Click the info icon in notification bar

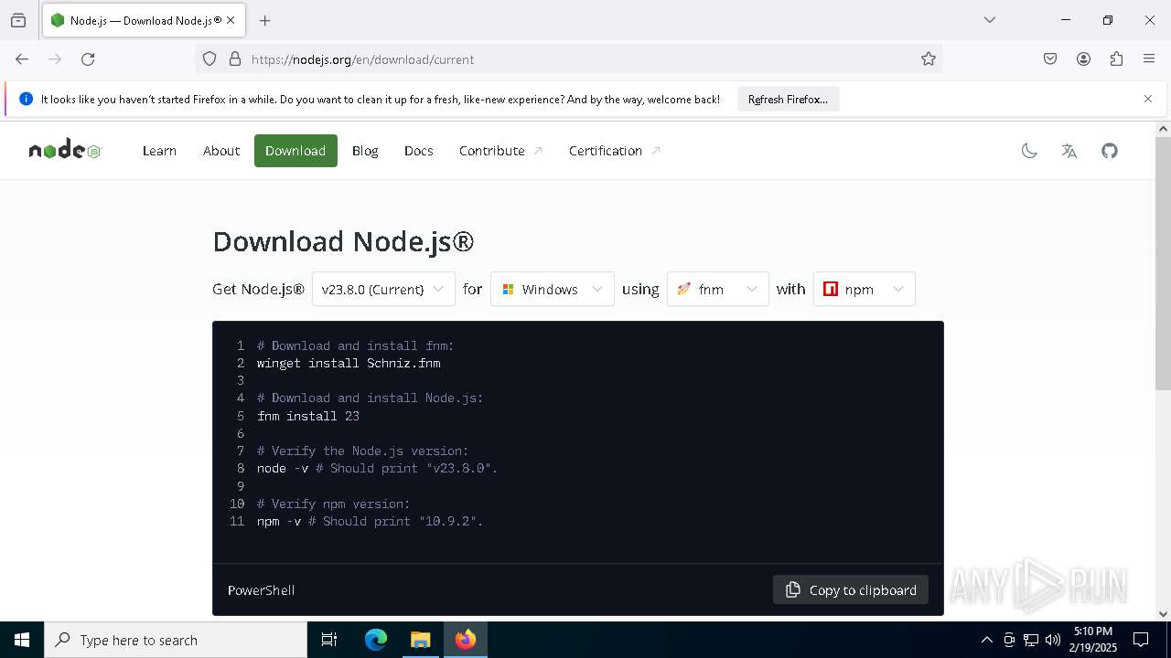pos(26,99)
